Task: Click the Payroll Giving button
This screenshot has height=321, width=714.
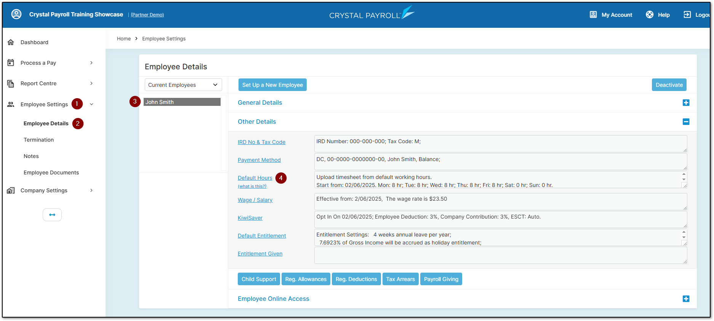Action: coord(441,279)
